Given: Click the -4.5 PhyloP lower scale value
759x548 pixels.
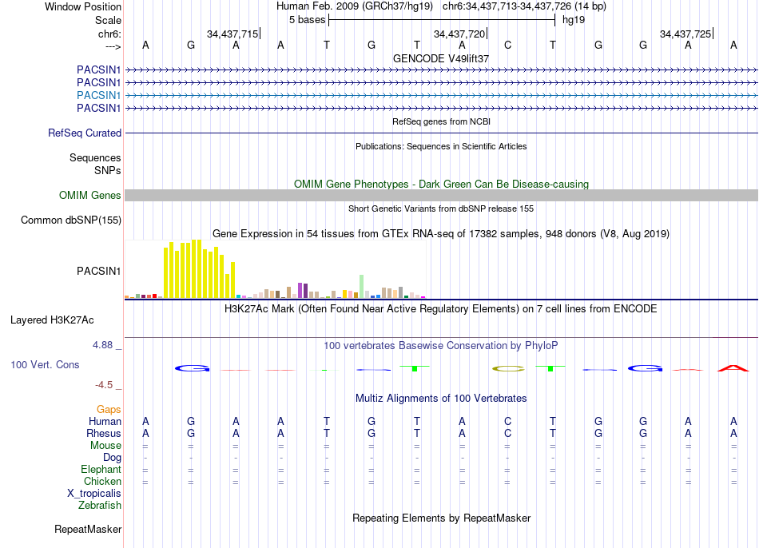Looking at the screenshot, I should click(104, 385).
